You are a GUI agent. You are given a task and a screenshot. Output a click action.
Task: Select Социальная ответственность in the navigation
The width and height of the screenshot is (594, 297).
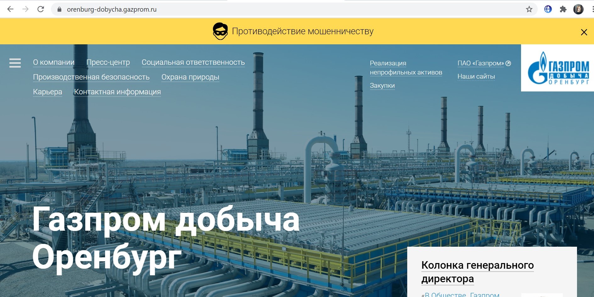193,62
